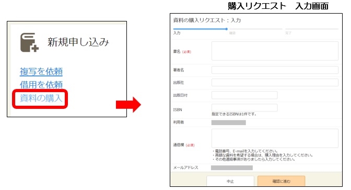351x190 pixels.
Task: Focus the 通信欄 required text area
Action: point(275,138)
